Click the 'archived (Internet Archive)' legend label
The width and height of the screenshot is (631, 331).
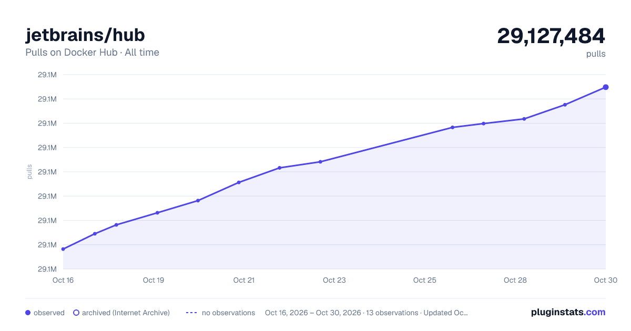[x=126, y=313]
